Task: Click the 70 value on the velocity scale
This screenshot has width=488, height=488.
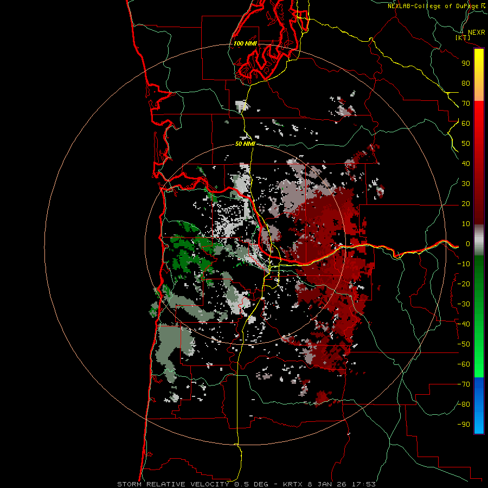Action: pos(466,104)
